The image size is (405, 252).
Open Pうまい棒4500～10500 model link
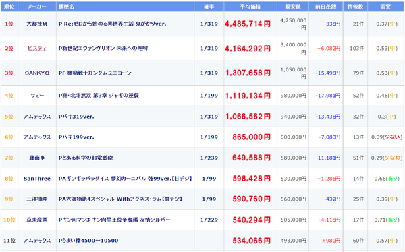point(88,241)
